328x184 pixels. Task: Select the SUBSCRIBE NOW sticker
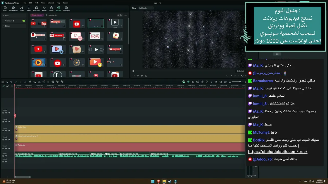pyautogui.click(x=96, y=36)
